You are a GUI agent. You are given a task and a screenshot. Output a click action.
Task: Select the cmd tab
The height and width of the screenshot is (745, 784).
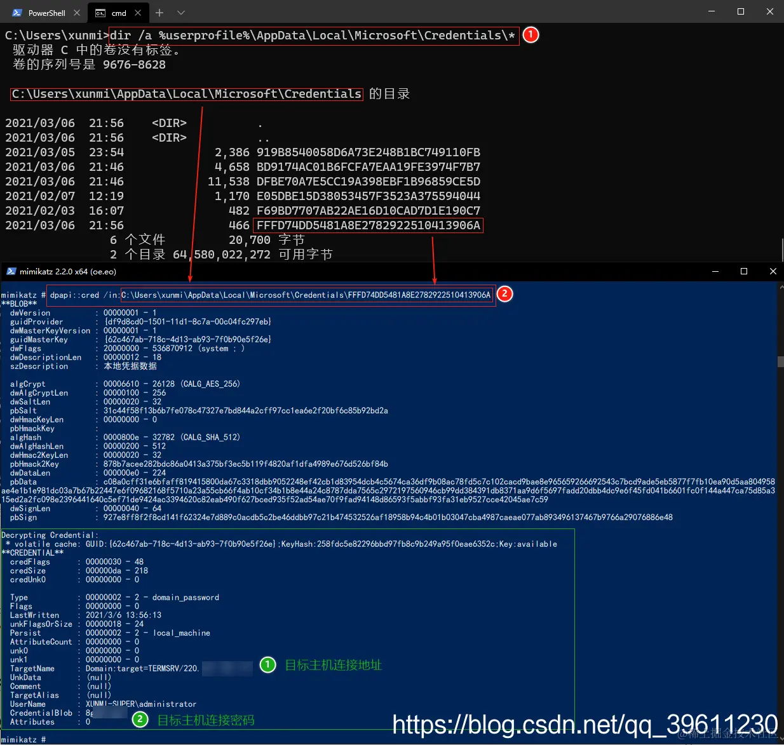click(118, 12)
